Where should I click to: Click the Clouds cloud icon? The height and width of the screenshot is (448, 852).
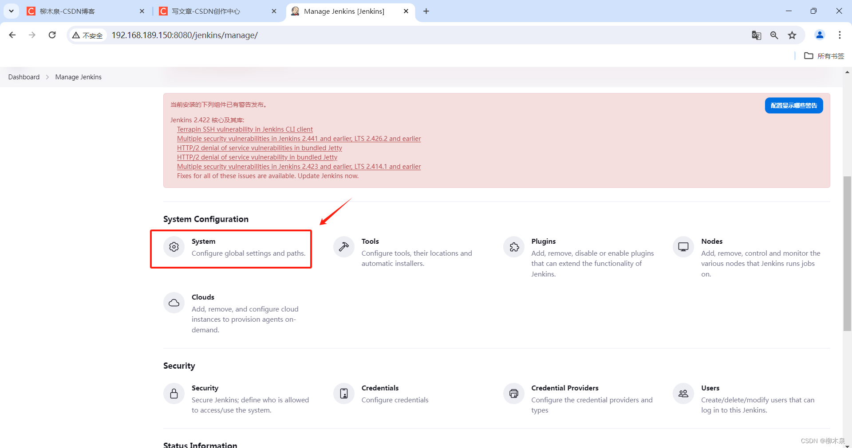(174, 303)
